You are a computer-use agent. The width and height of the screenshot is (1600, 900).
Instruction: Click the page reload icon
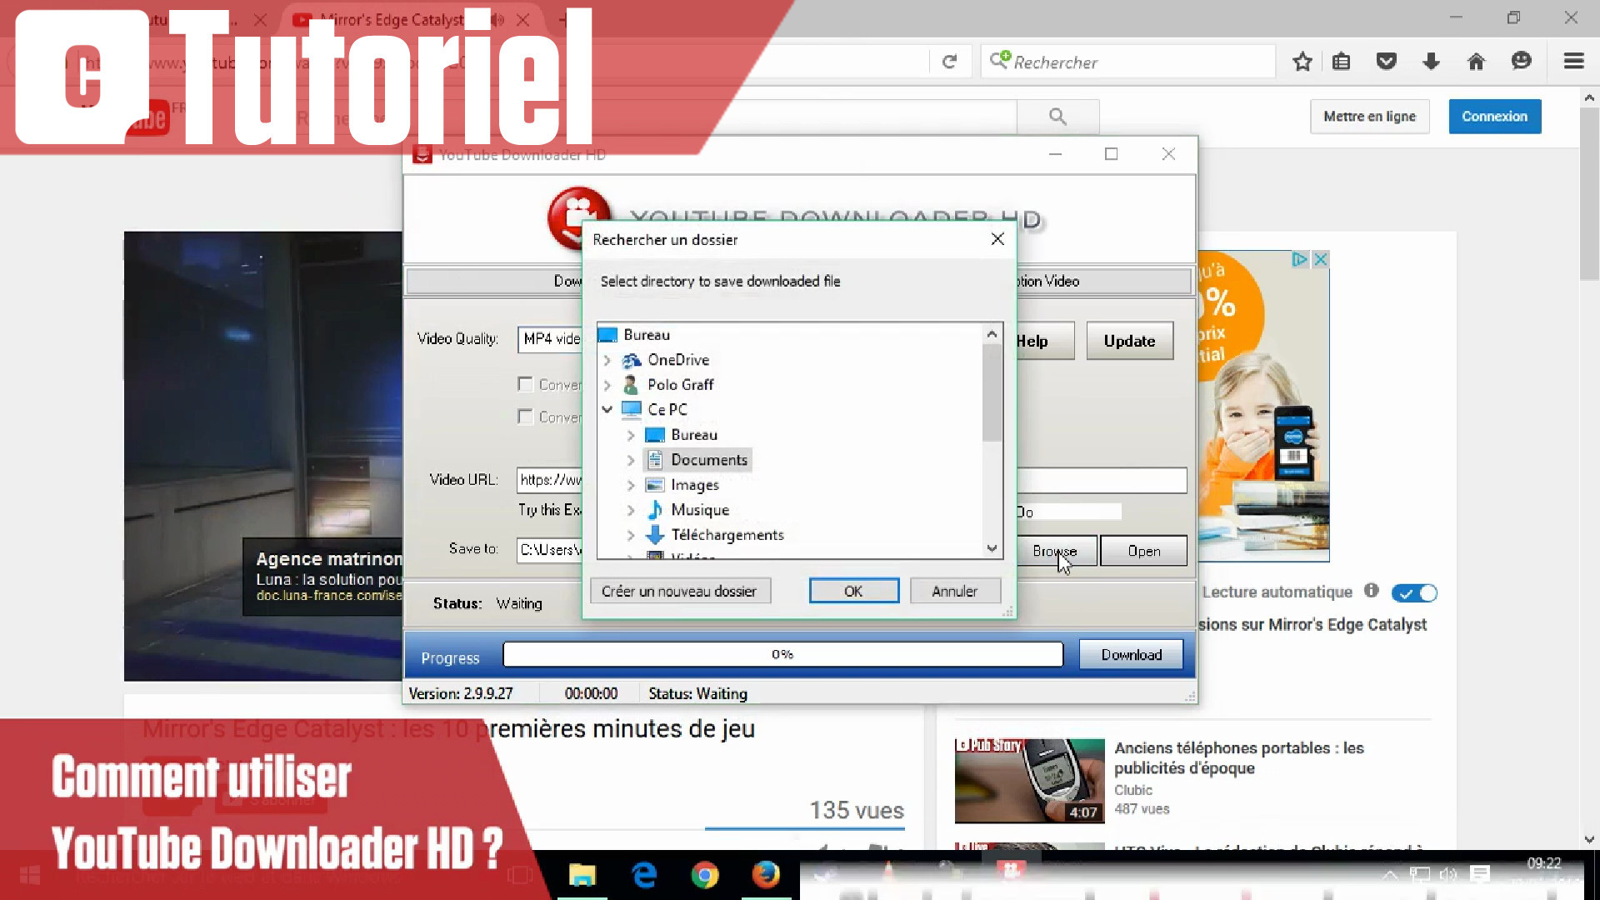coord(949,62)
